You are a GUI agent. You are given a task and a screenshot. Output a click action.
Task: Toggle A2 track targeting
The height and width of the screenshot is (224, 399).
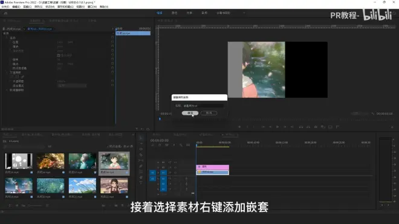tap(163, 184)
